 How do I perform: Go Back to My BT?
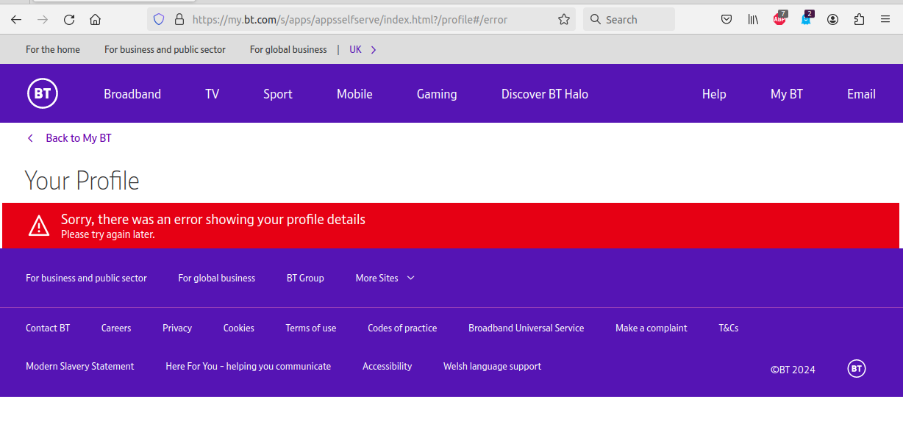79,138
